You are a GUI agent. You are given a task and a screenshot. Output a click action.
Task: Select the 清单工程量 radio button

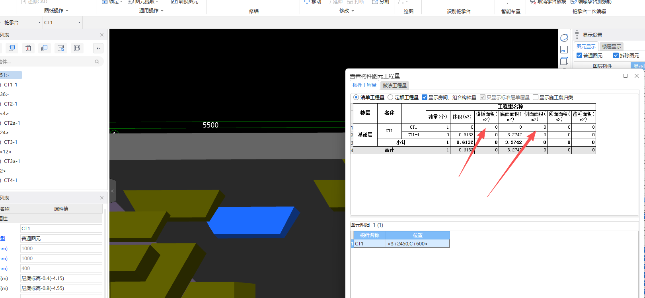click(356, 97)
